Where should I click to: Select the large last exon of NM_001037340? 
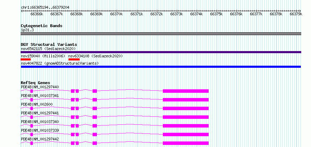point(186,126)
